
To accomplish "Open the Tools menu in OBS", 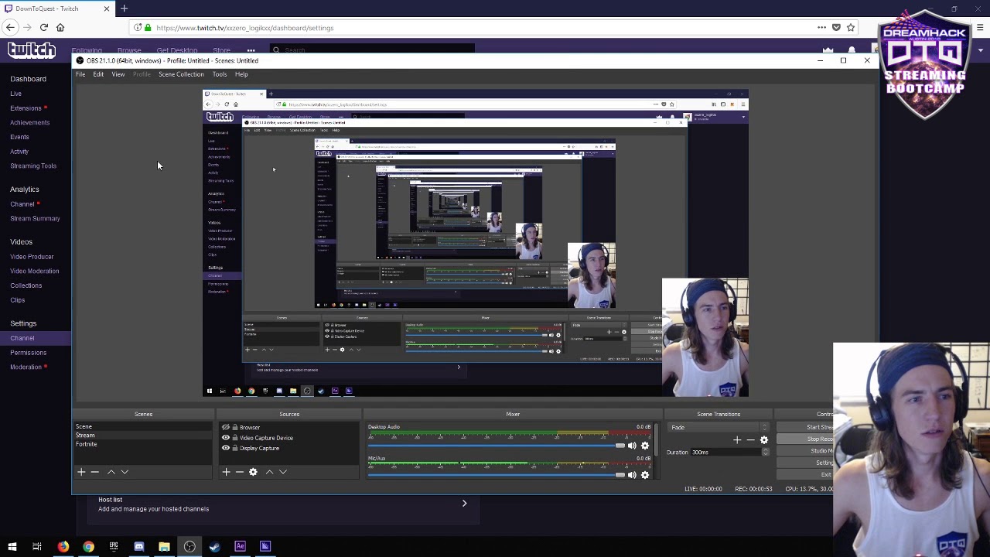I will coord(220,74).
